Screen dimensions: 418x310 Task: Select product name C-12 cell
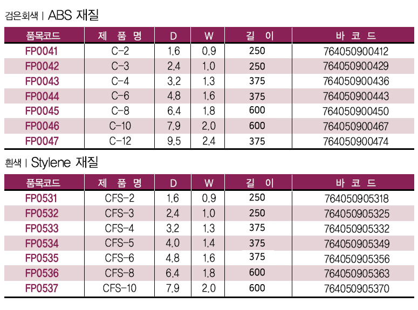[120, 141]
